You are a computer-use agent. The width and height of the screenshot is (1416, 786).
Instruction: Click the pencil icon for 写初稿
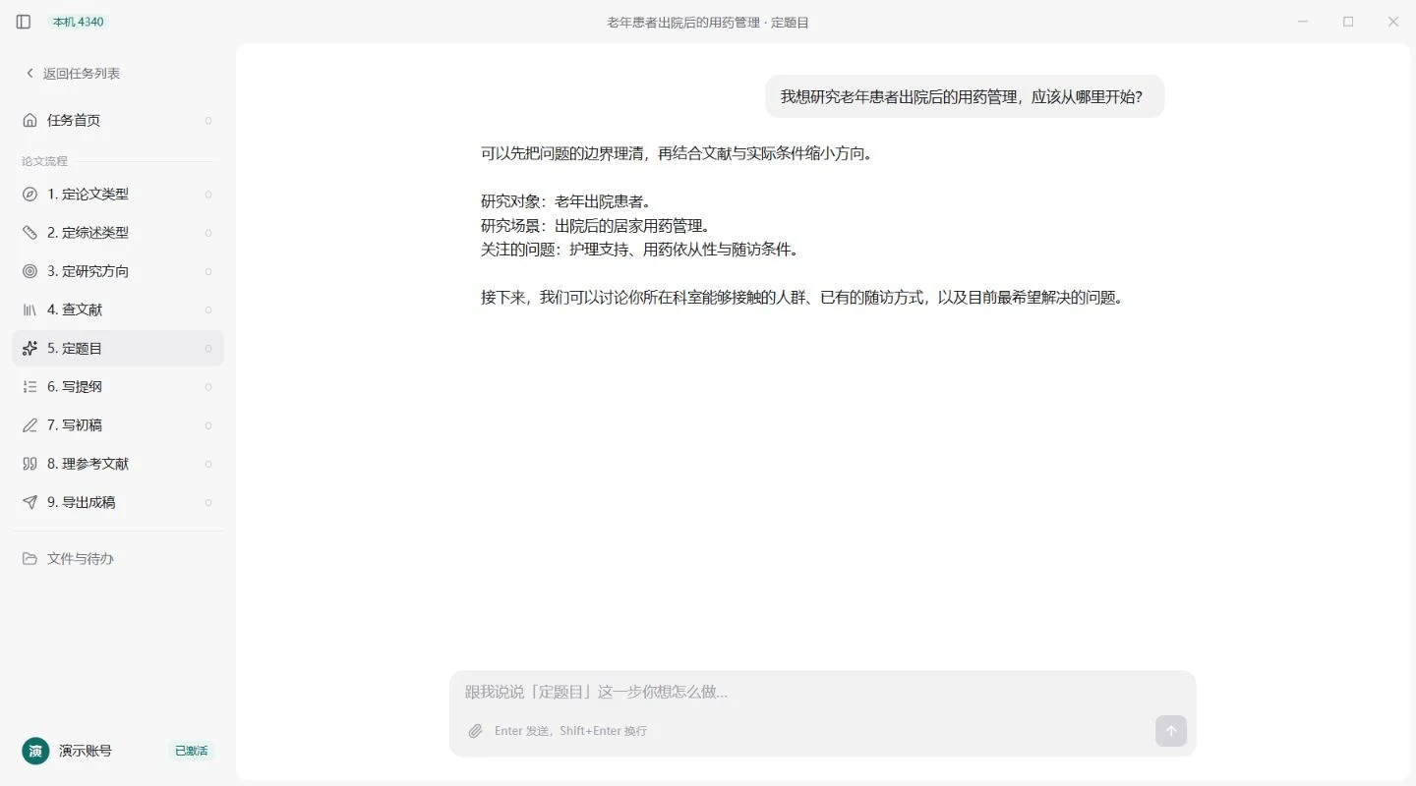pyautogui.click(x=29, y=425)
